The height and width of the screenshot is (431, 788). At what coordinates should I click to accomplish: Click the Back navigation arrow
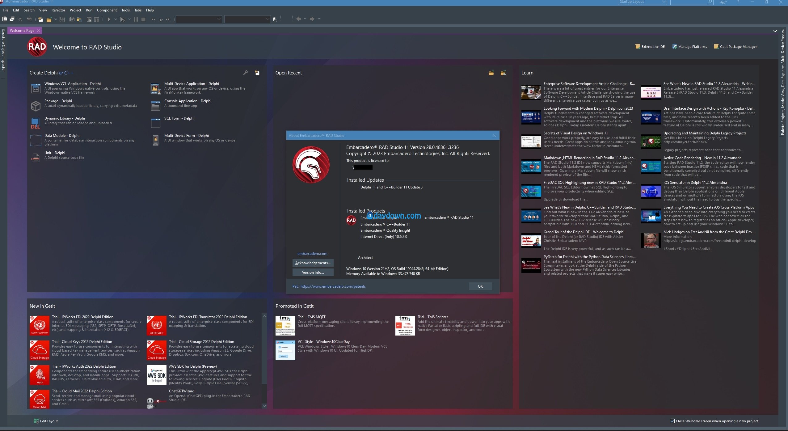(x=298, y=19)
